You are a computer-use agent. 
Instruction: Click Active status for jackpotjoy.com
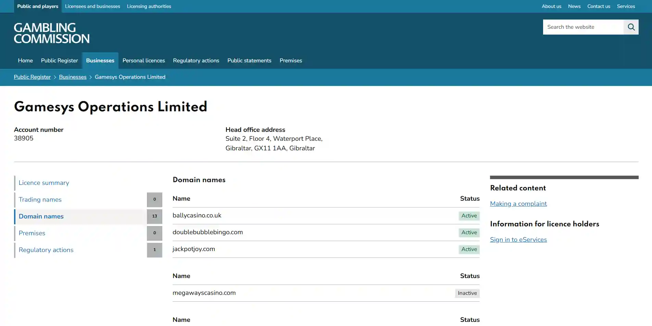pyautogui.click(x=469, y=249)
